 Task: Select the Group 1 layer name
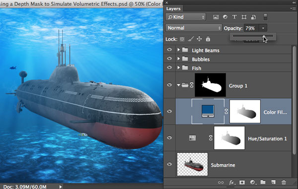click(x=238, y=86)
